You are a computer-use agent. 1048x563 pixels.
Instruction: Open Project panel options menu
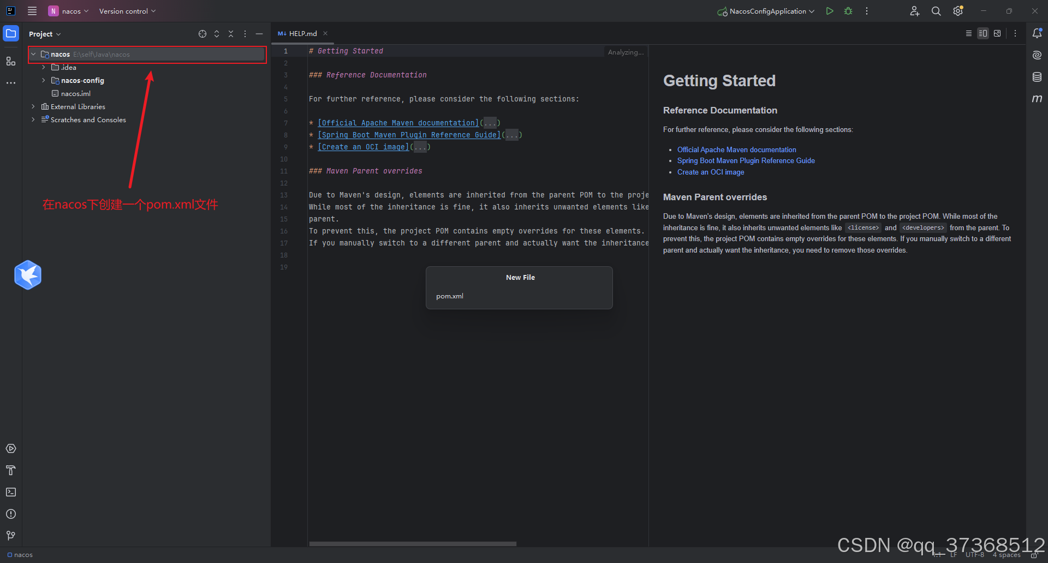coord(245,34)
